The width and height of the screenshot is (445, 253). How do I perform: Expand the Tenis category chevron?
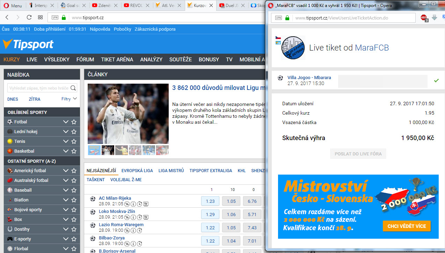66,141
